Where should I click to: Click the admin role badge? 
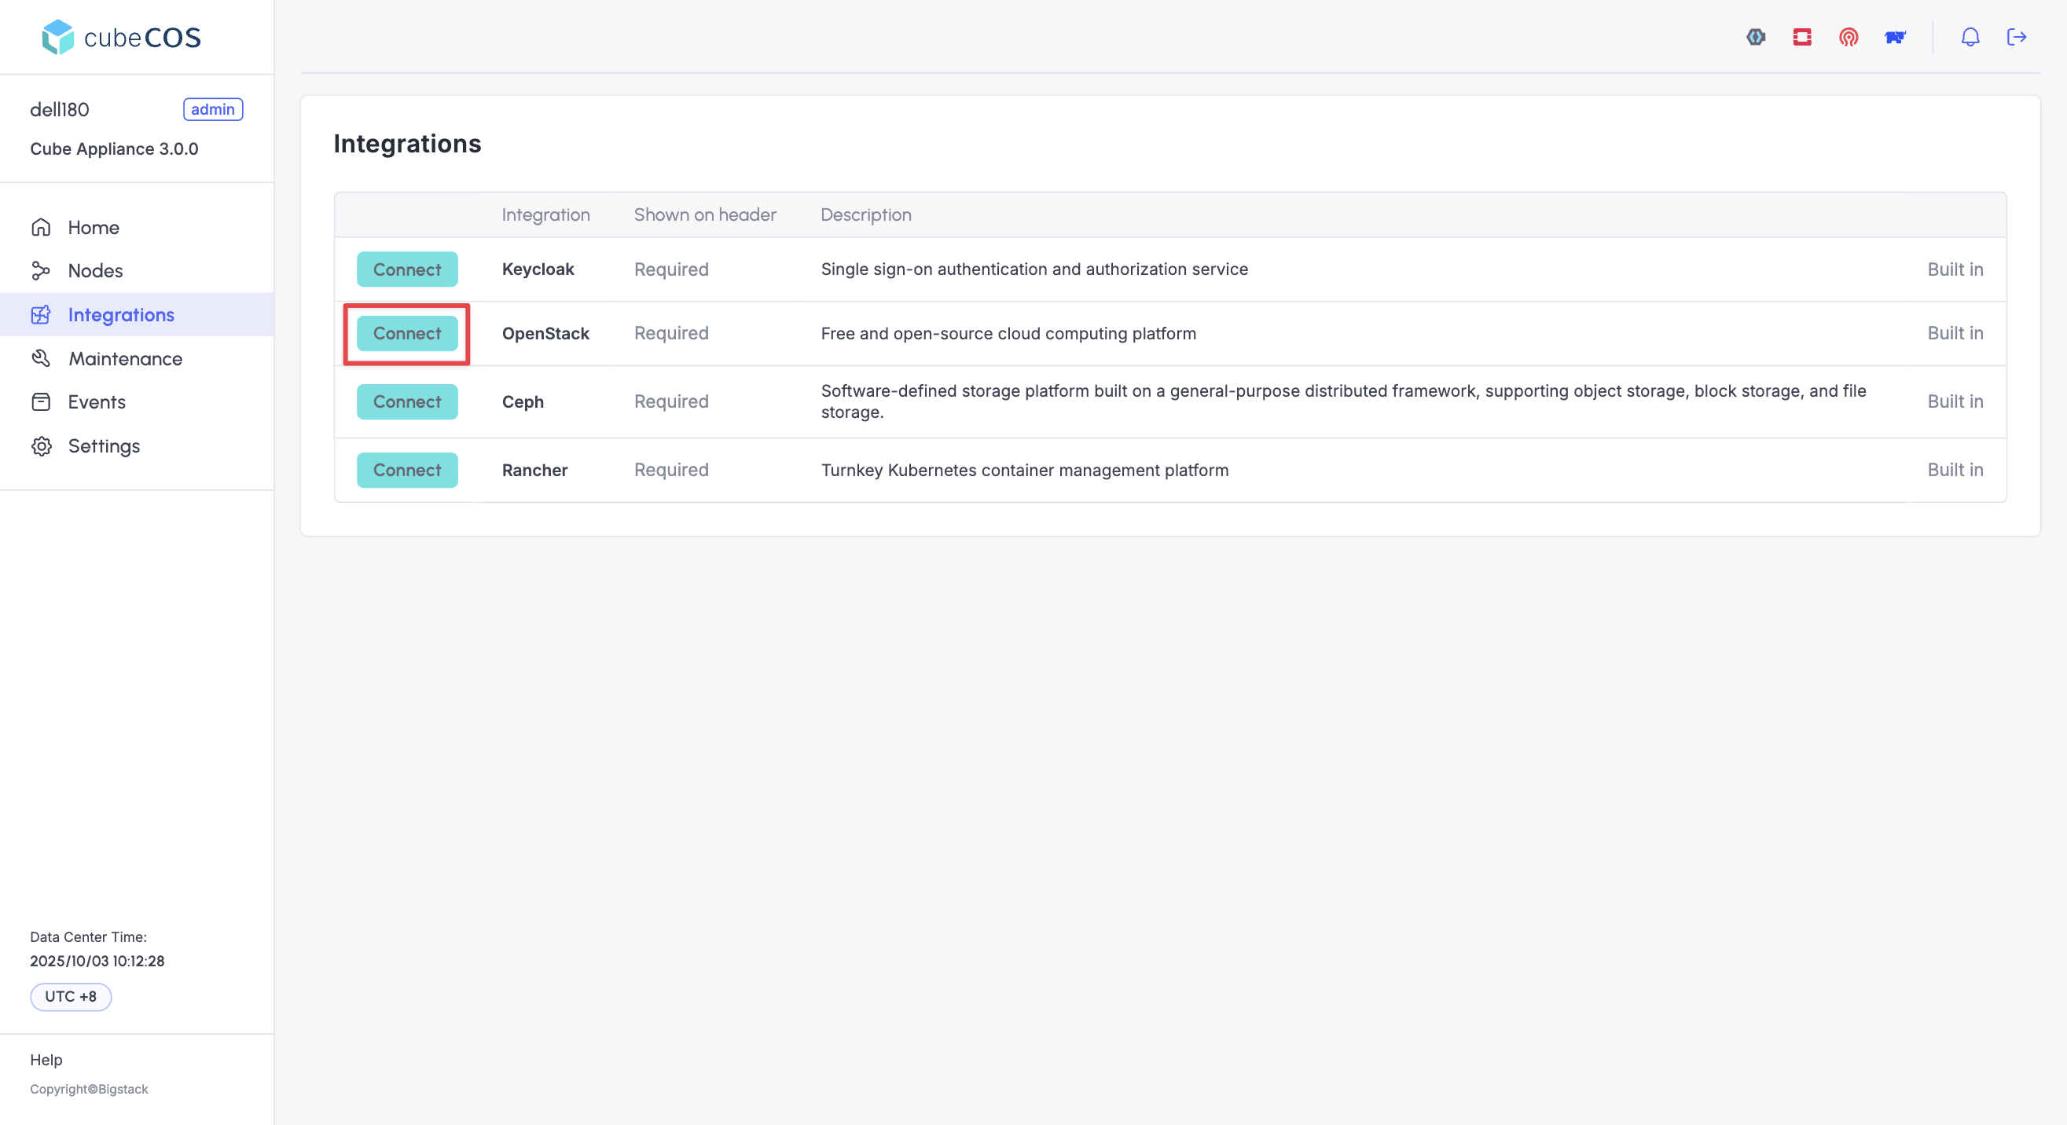(214, 109)
